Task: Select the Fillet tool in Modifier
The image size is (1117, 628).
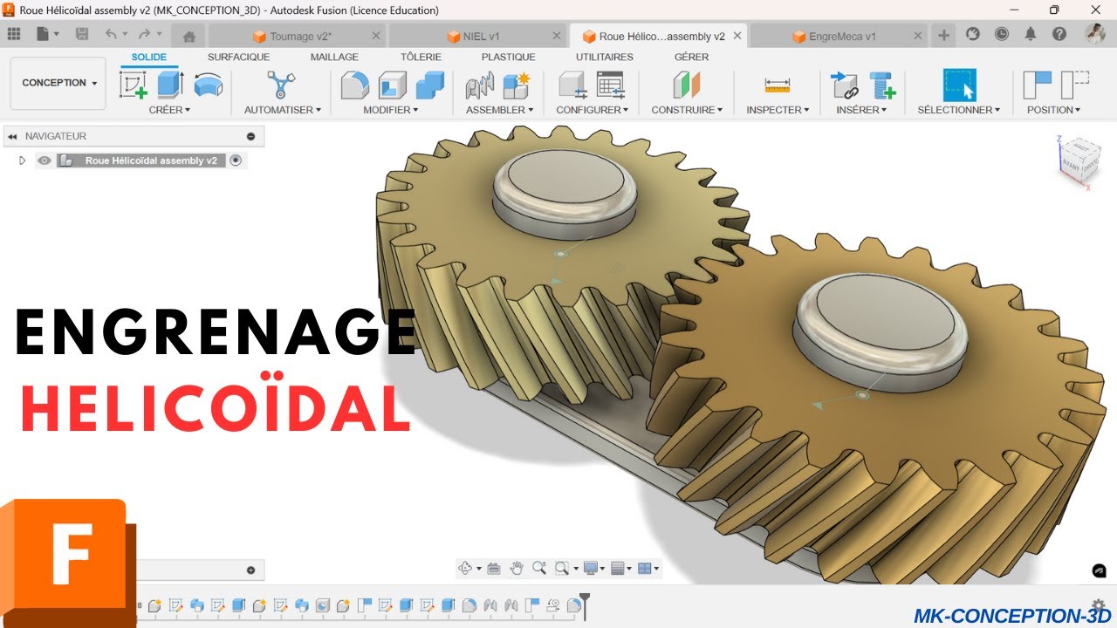Action: 354,85
